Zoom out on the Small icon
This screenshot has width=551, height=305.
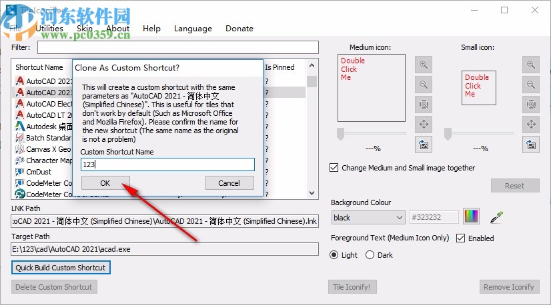point(530,85)
